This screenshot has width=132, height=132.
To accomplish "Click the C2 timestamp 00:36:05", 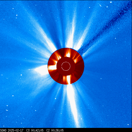I will pos(57,130).
